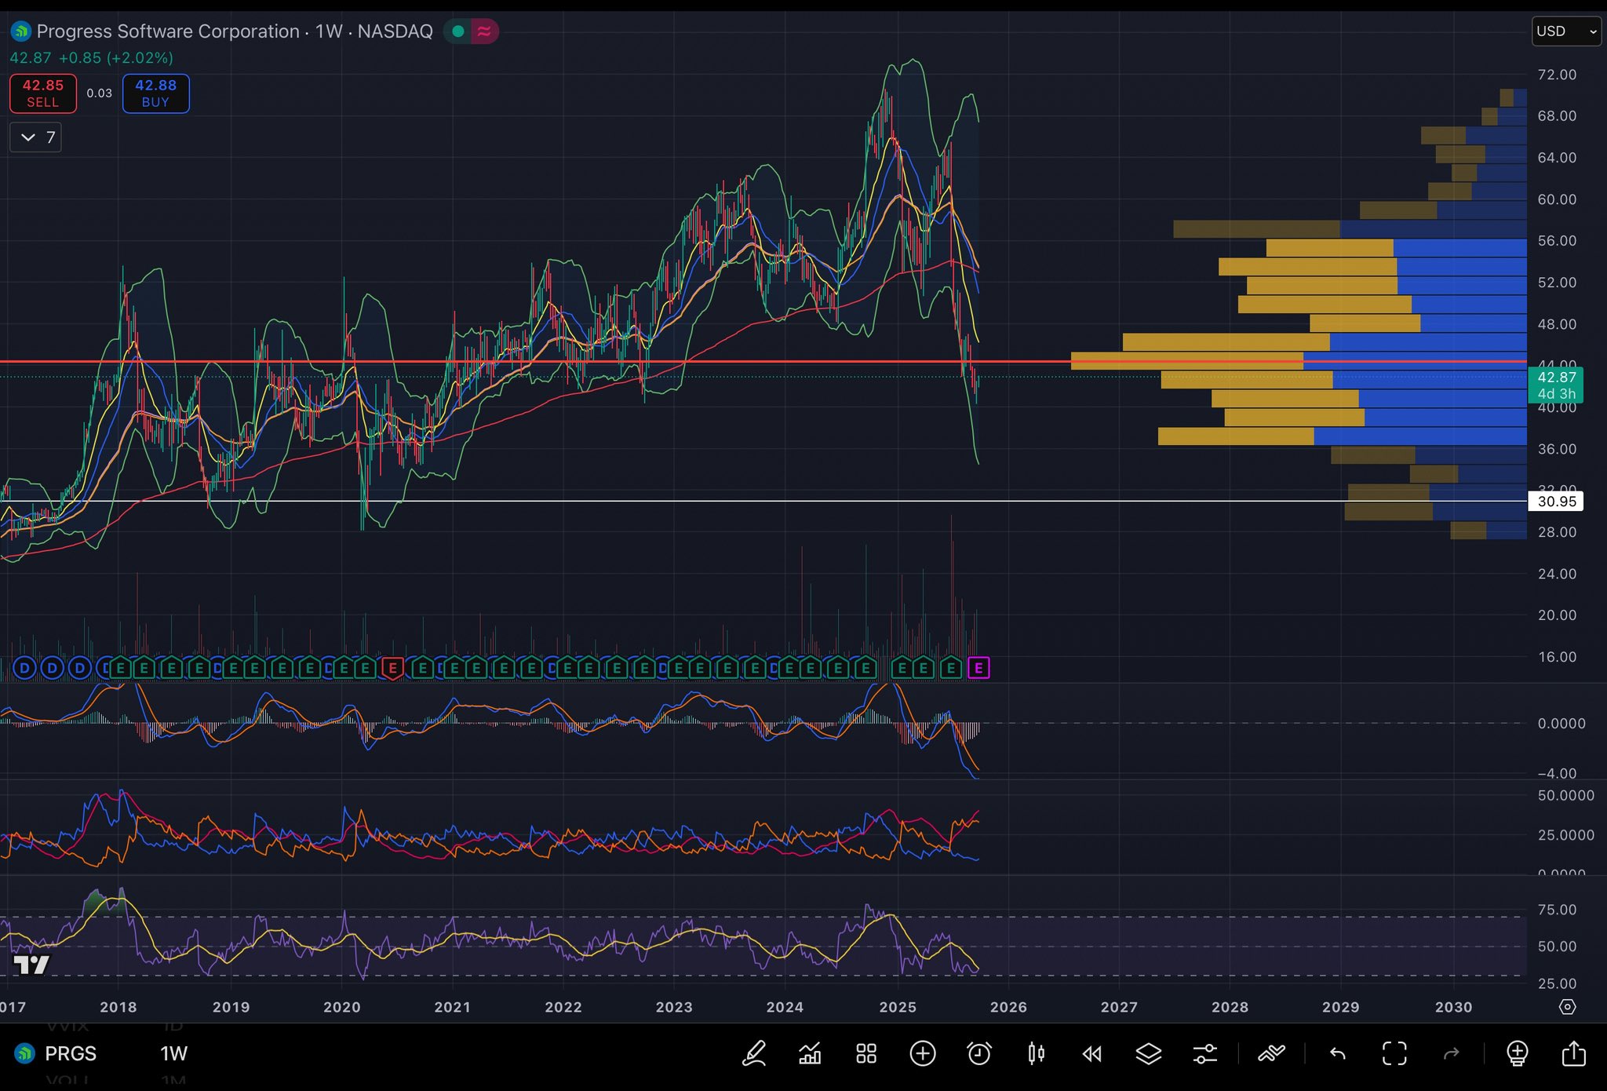Change the 1W timeframe selector
The image size is (1607, 1091).
click(x=173, y=1053)
